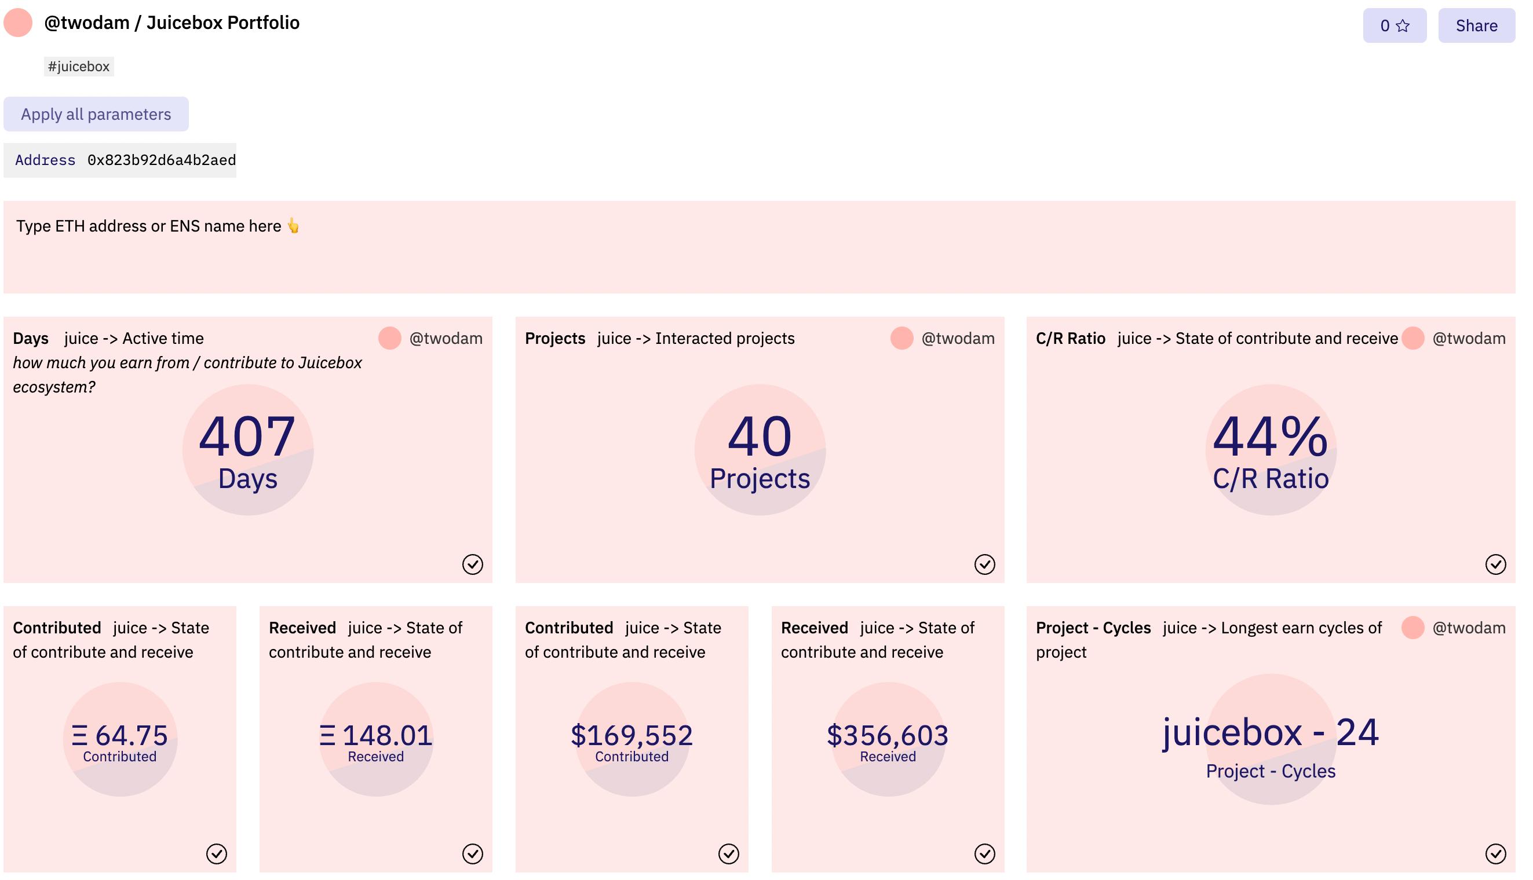Viewport: 1533px width, 880px height.
Task: Click checkmark on USD Received card
Action: point(984,853)
